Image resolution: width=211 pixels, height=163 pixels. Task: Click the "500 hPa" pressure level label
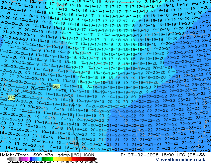44,155
